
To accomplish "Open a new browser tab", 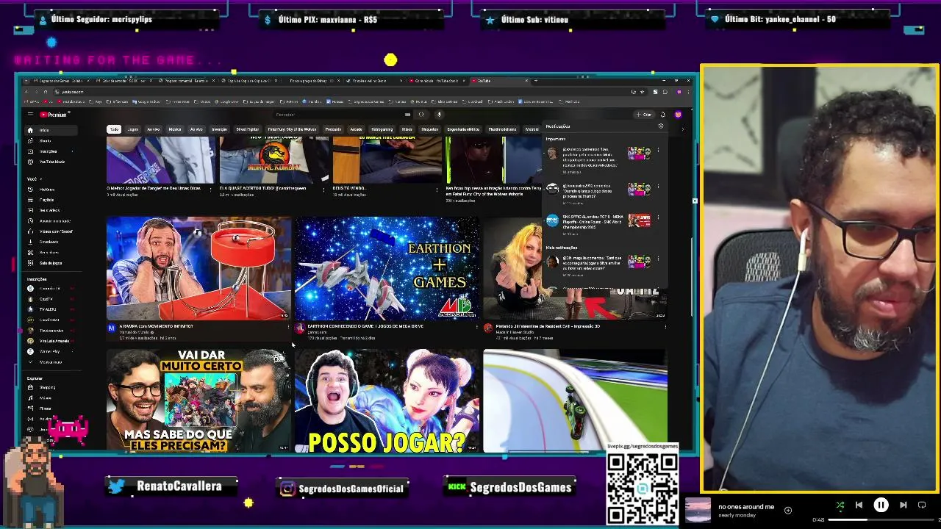I will [535, 81].
